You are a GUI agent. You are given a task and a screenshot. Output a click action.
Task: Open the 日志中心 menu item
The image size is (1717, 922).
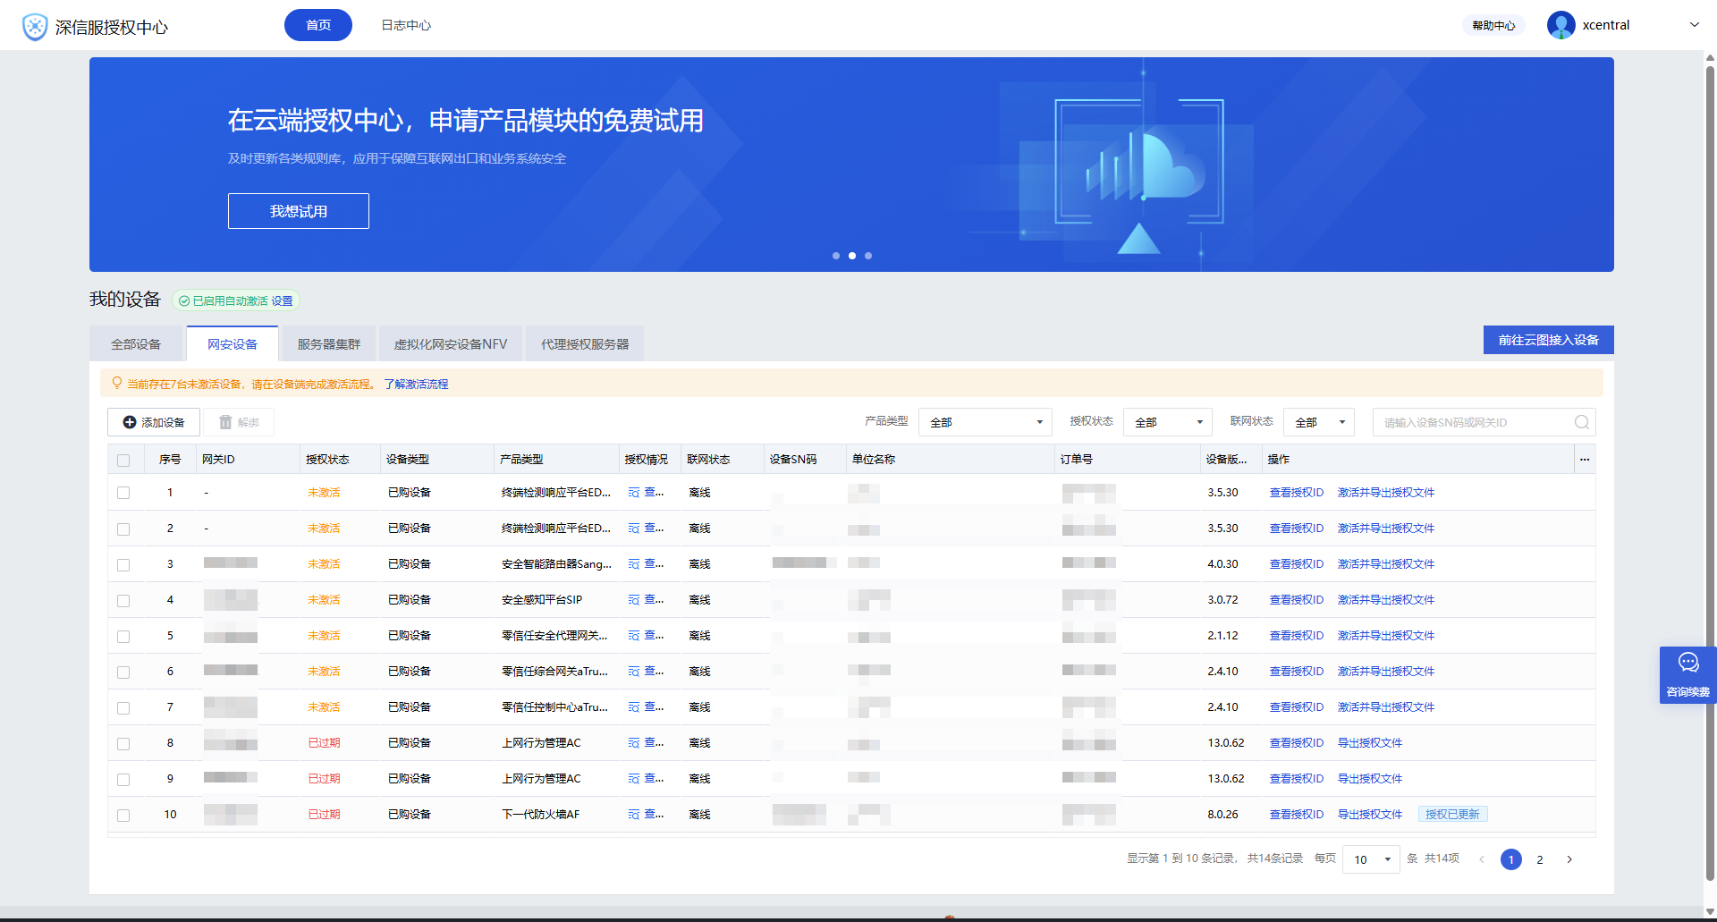pos(406,25)
